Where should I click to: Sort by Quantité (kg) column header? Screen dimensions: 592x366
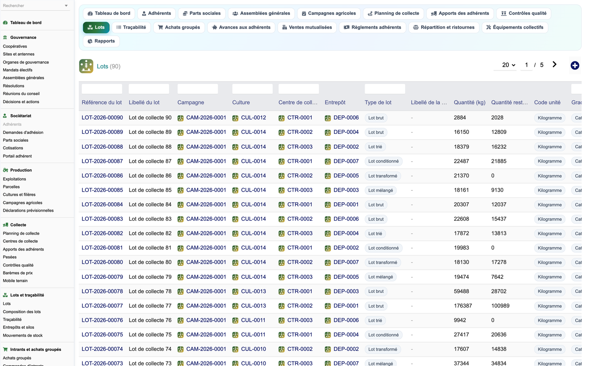point(470,102)
